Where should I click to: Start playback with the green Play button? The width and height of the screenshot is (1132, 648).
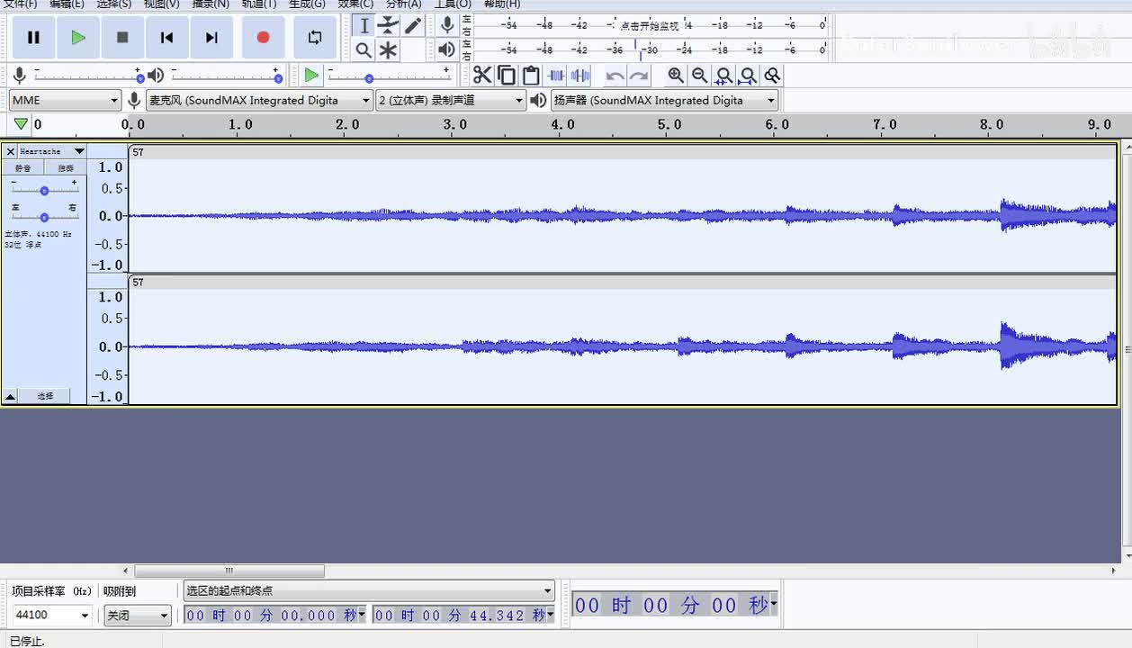pos(78,38)
